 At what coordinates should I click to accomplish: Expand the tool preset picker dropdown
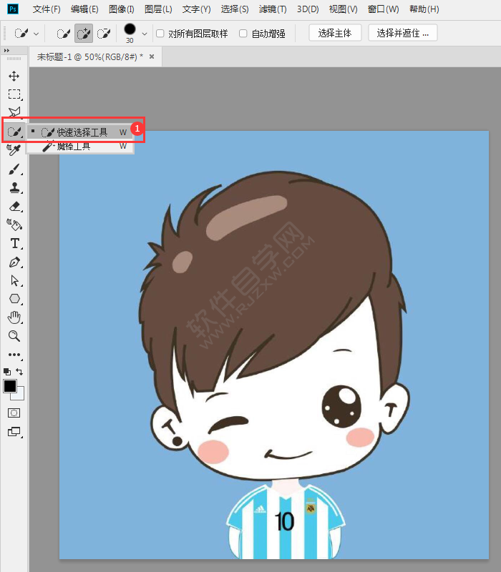[36, 34]
